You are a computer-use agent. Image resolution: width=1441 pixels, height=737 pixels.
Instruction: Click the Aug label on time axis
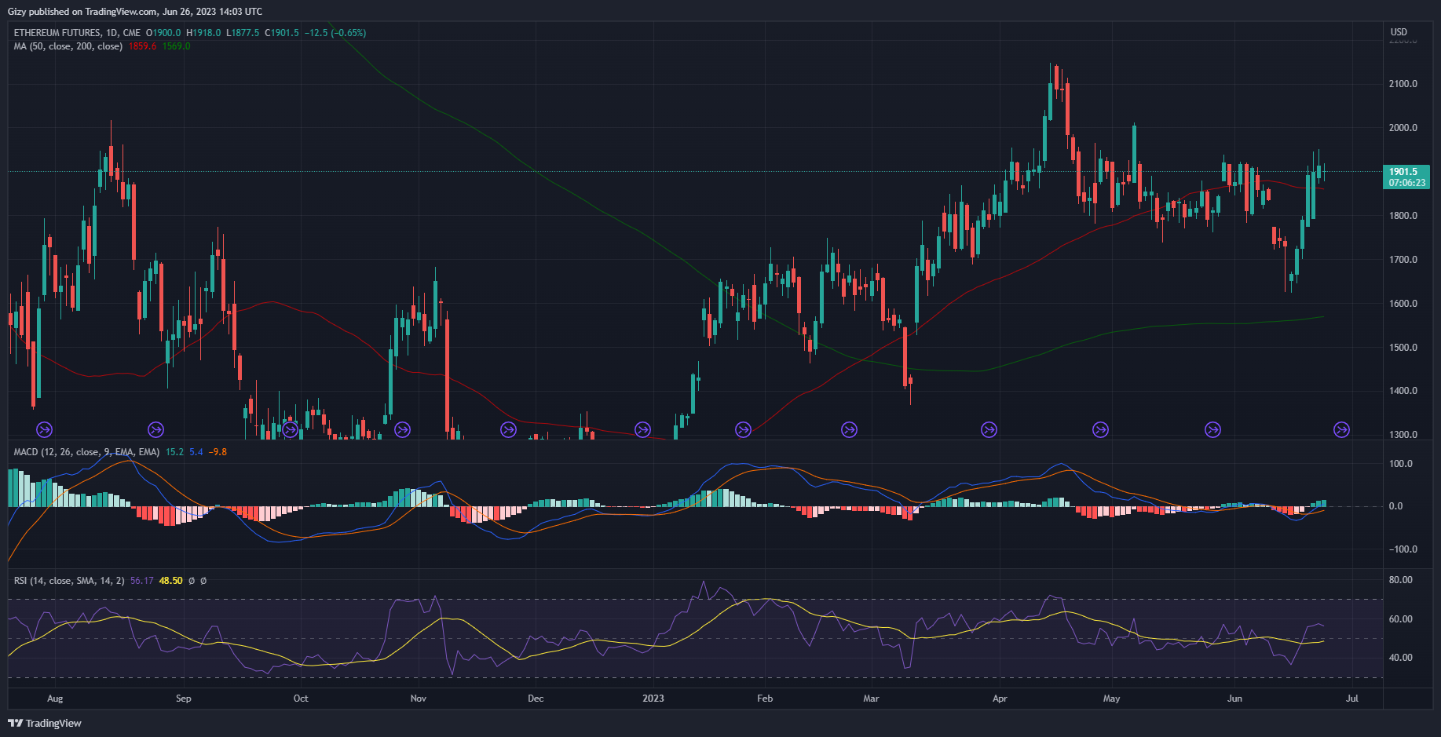point(55,699)
